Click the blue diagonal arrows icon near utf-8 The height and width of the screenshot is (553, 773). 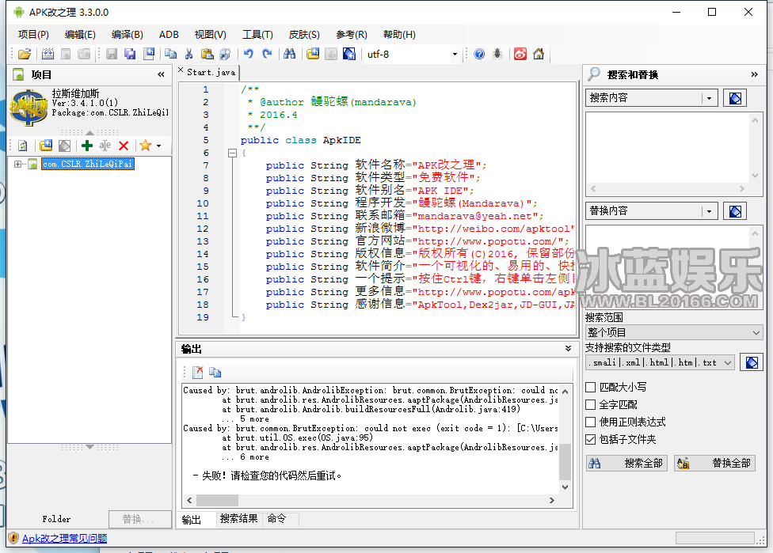pyautogui.click(x=349, y=54)
